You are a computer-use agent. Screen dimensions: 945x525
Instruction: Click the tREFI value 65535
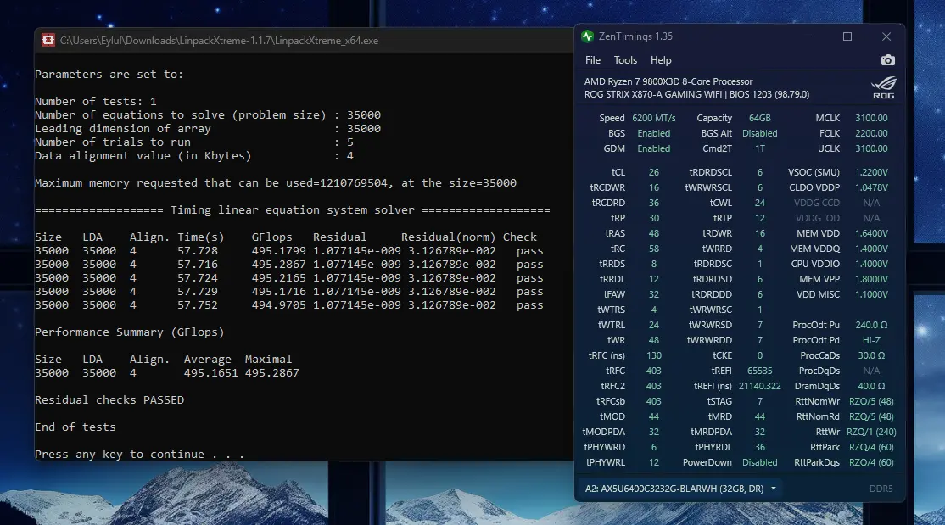tap(760, 371)
